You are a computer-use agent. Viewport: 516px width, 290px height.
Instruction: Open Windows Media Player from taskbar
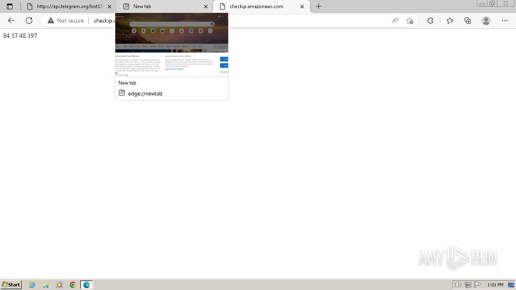click(59, 285)
